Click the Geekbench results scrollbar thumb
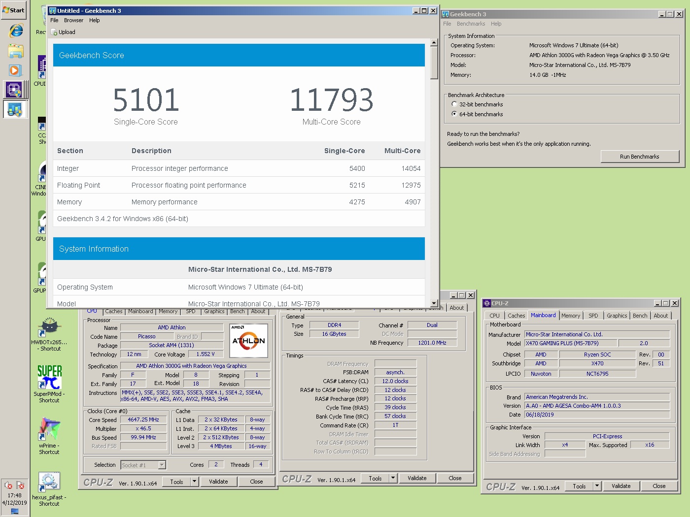Viewport: 690px width, 517px height. pos(434,63)
